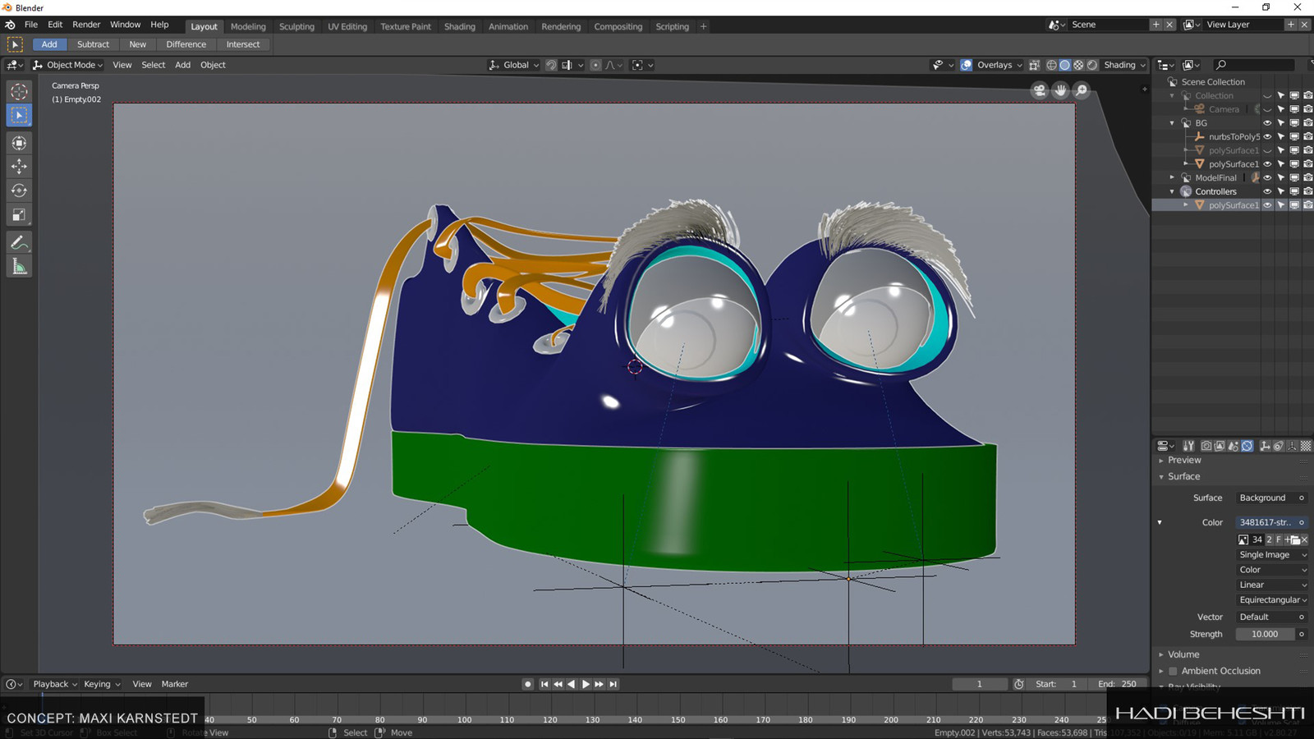Expand the Volume panel
Screen dimensions: 1314x739
1161,654
